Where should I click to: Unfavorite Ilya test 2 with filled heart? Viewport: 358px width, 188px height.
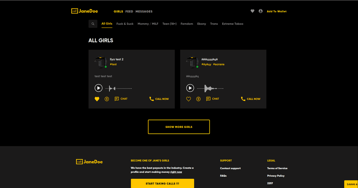coord(97,99)
